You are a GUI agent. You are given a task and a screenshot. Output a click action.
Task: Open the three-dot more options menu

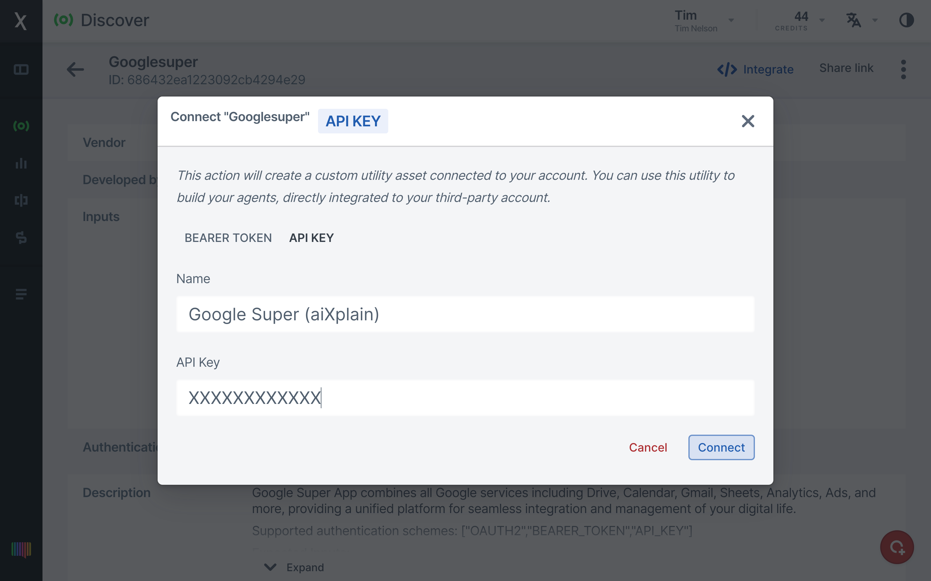tap(903, 69)
